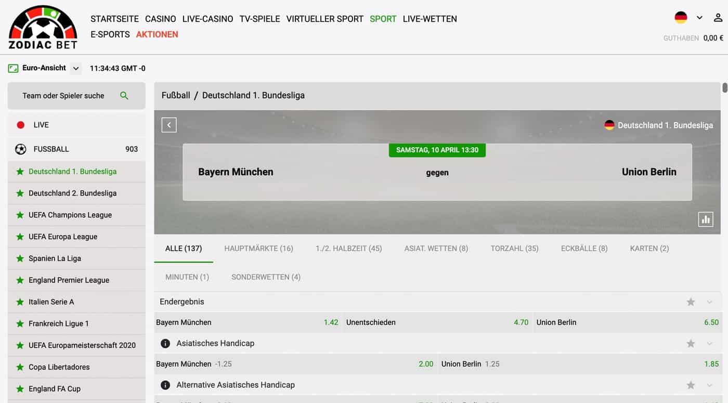Switch to 1./2. HALBZEIT (45) tab
This screenshot has height=403, width=728.
(349, 249)
